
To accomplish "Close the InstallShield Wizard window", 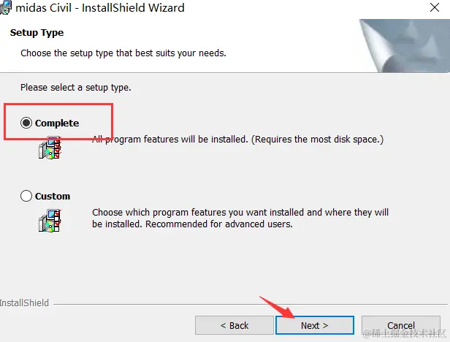I will 435,7.
